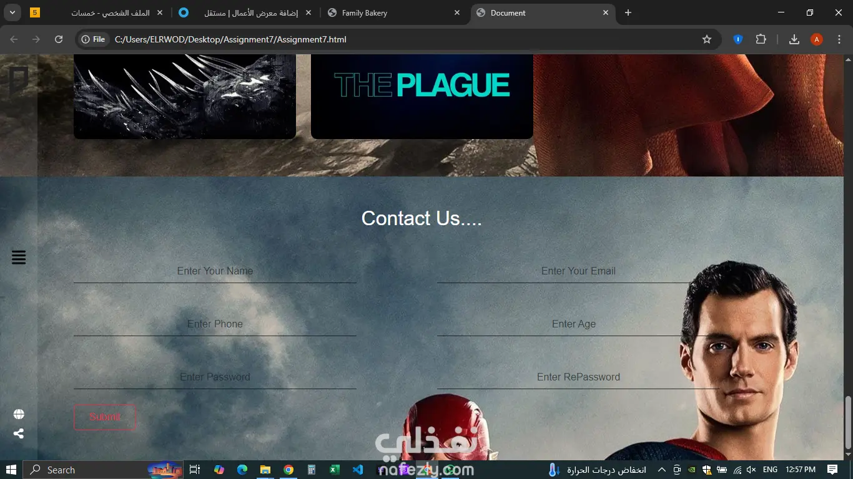Click the share icon in the sidebar

pos(19,433)
